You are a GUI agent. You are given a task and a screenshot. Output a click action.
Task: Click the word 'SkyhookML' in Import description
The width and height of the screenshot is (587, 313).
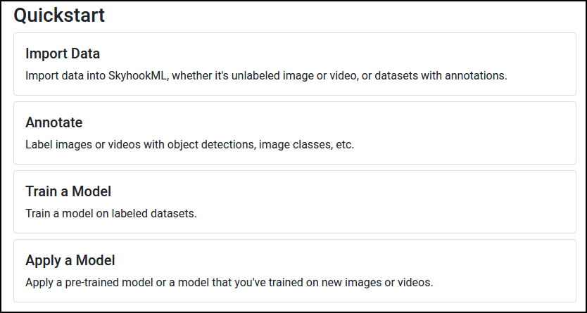137,75
